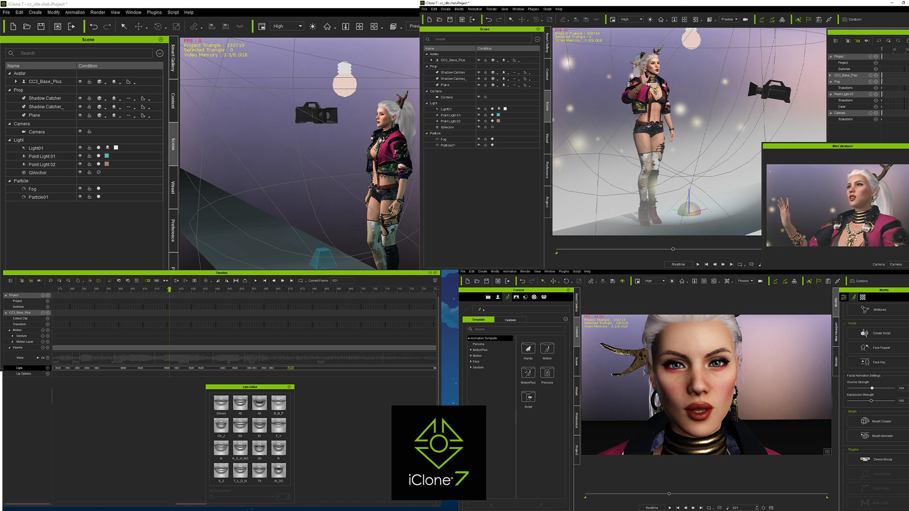The height and width of the screenshot is (511, 909).
Task: Click Undo arrow in large top-left toolbar
Action: click(x=94, y=26)
